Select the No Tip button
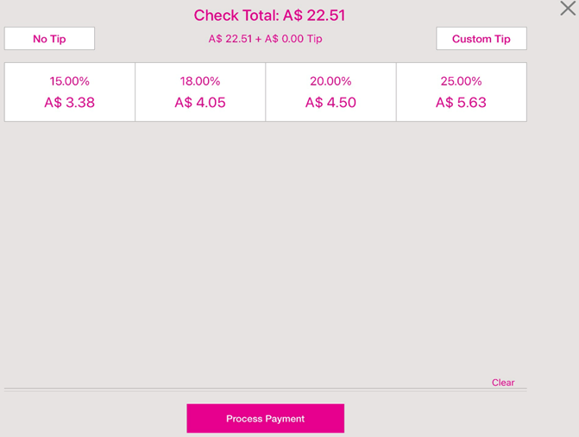Screen dimensions: 579x437 tap(49, 39)
